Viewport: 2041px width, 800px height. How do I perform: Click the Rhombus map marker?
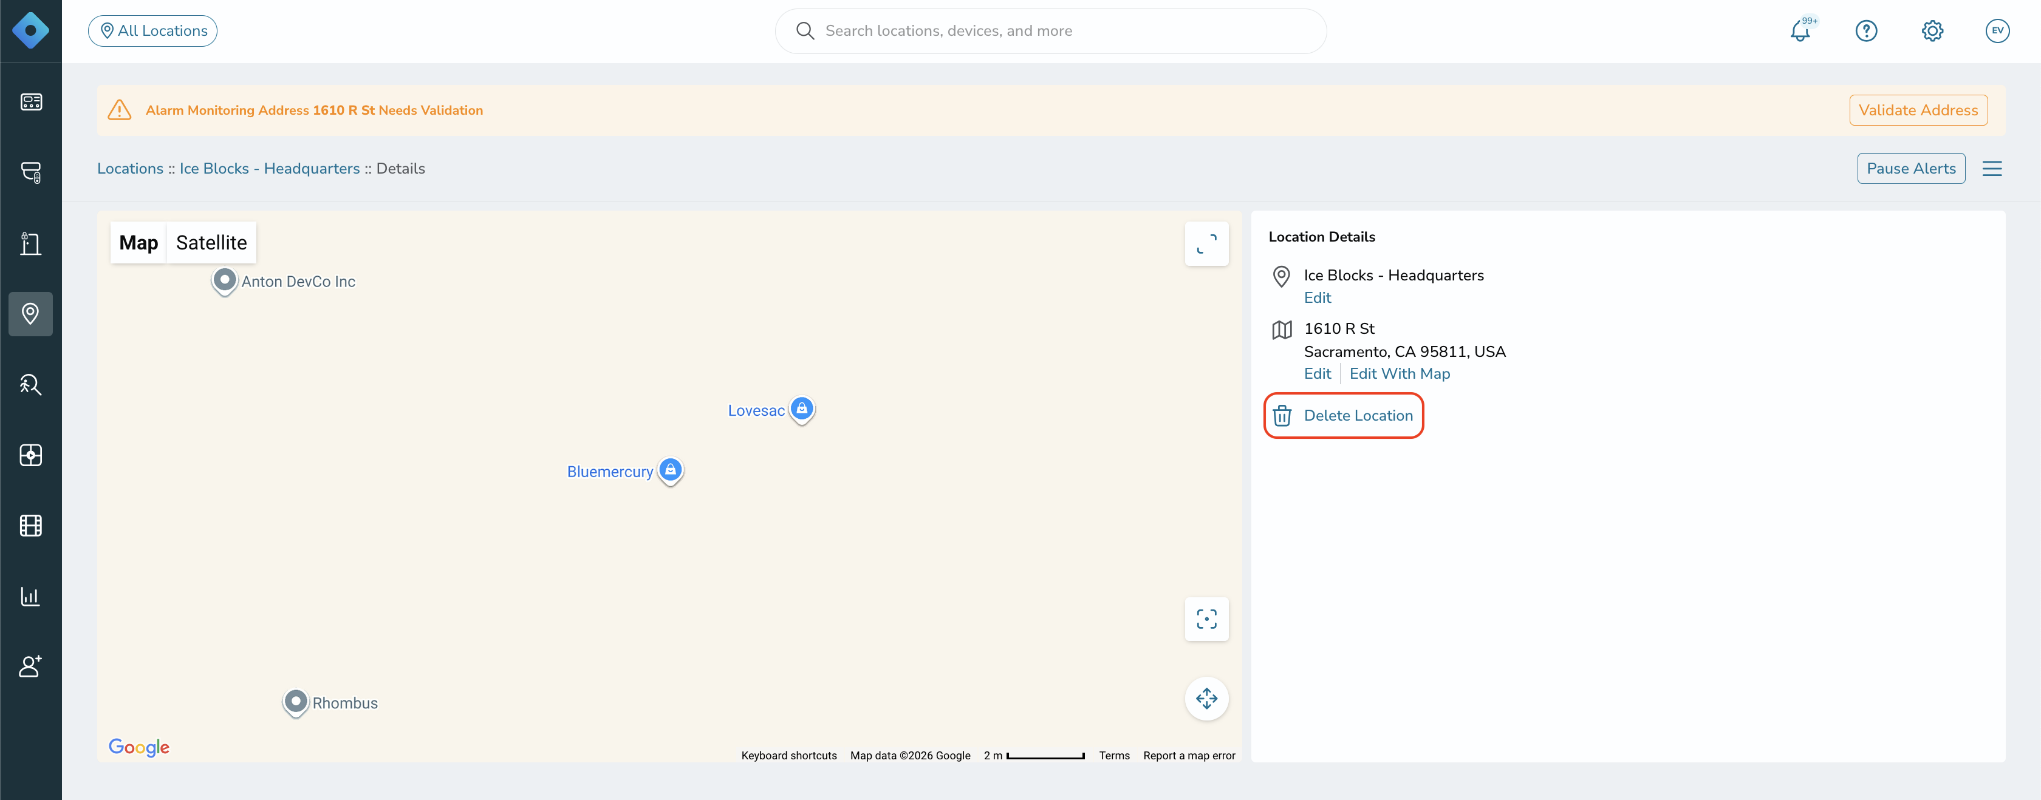tap(296, 702)
